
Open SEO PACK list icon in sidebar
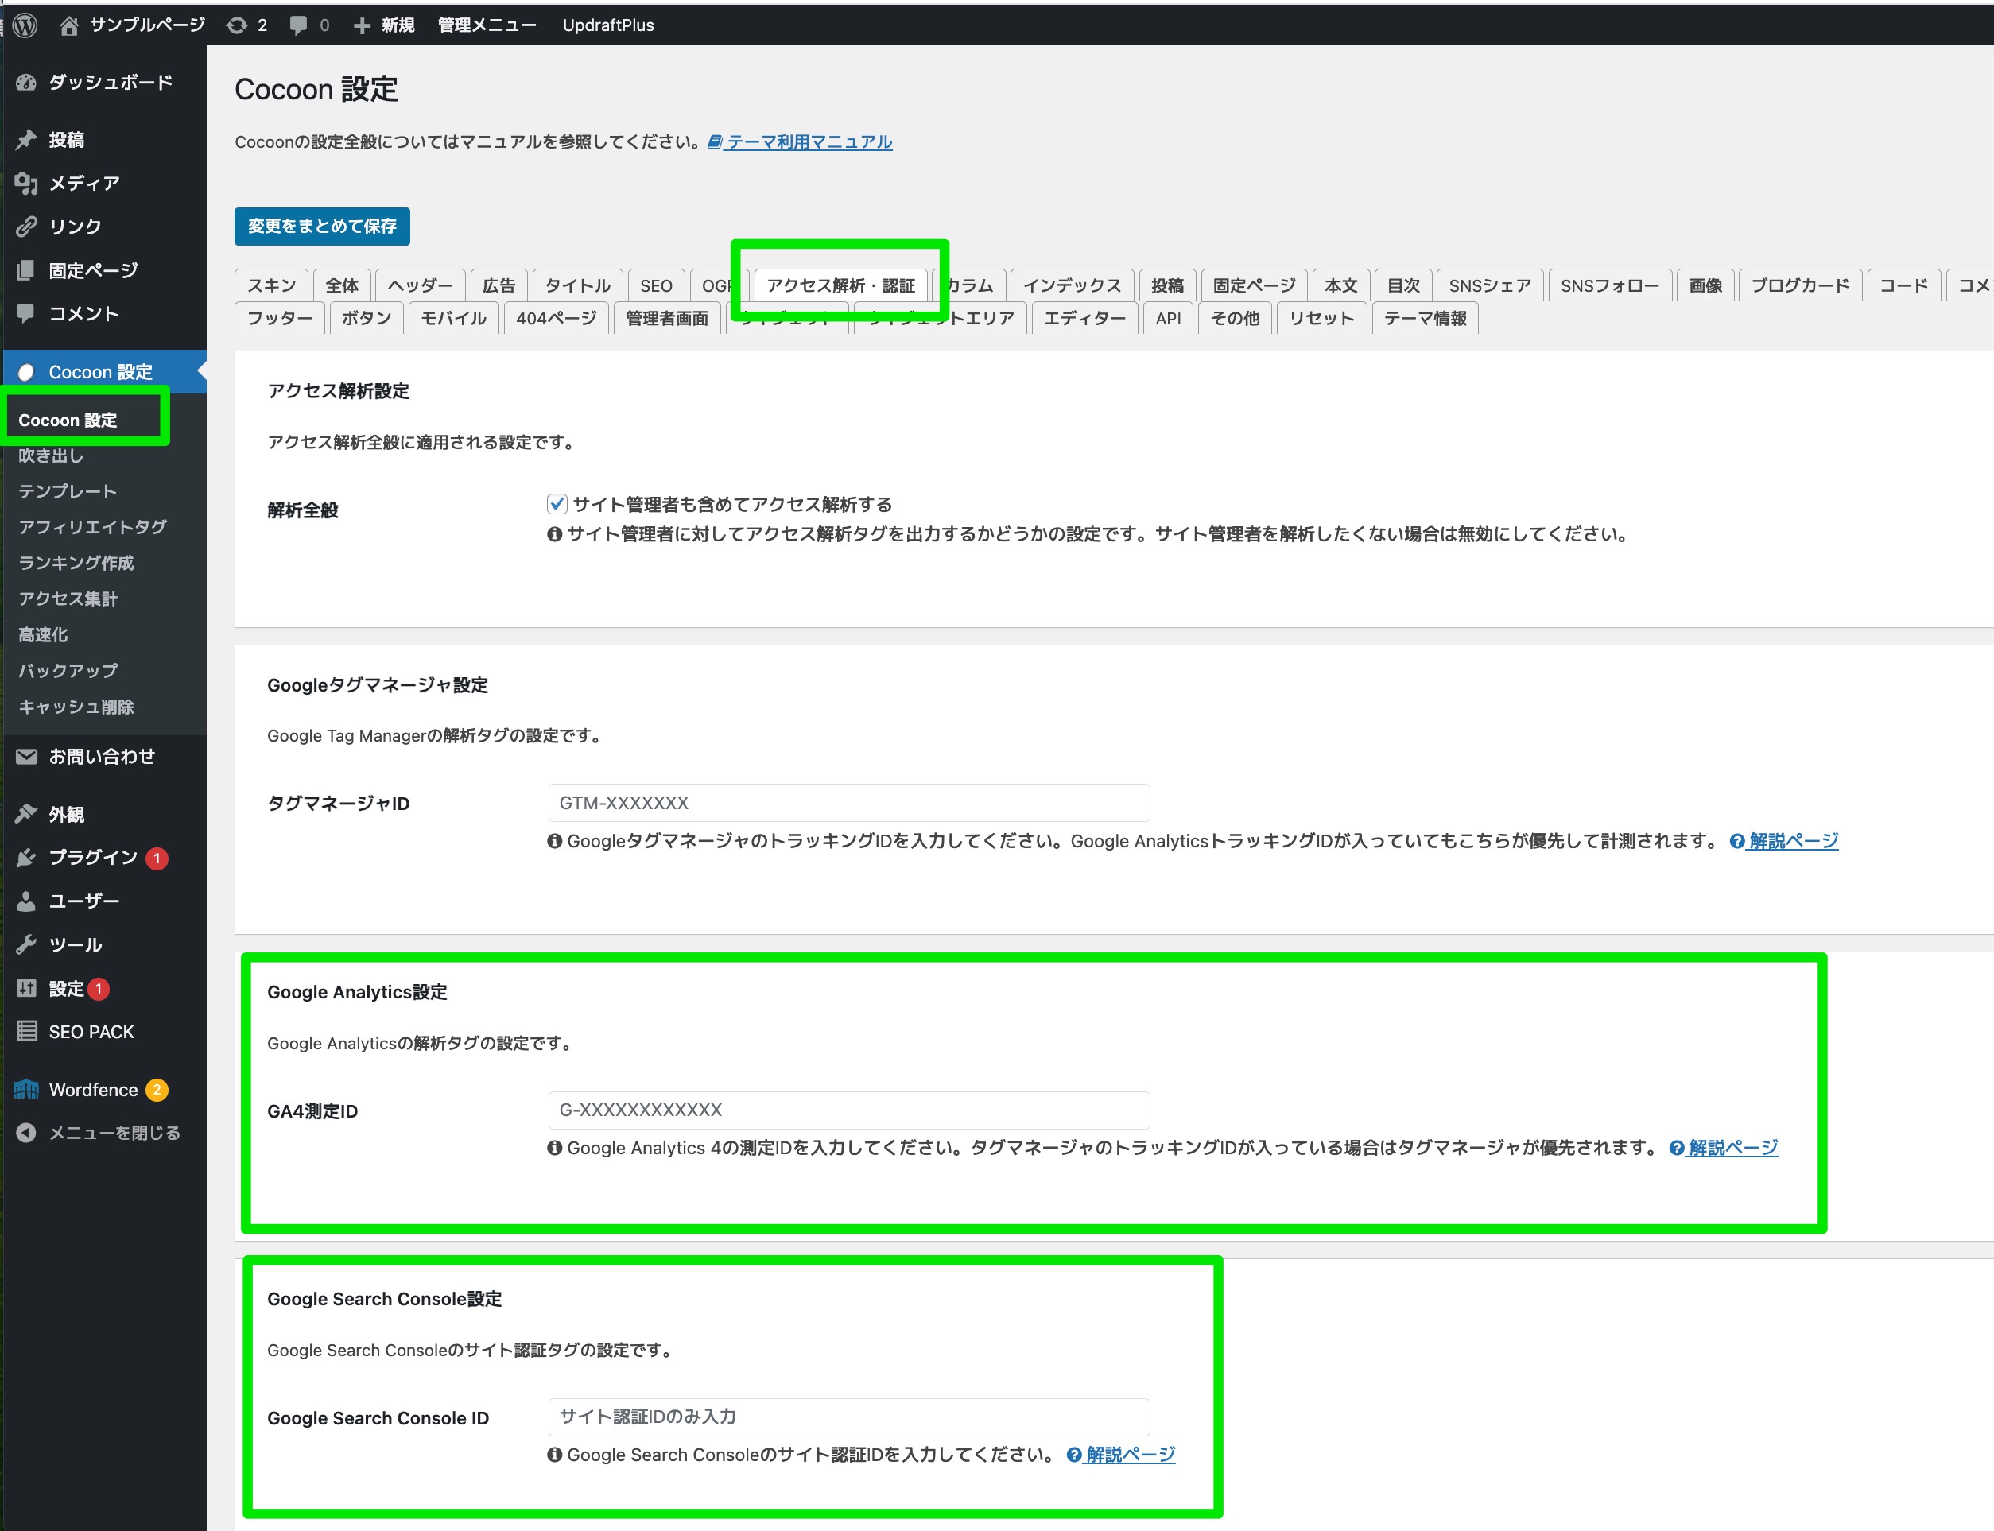[26, 1032]
